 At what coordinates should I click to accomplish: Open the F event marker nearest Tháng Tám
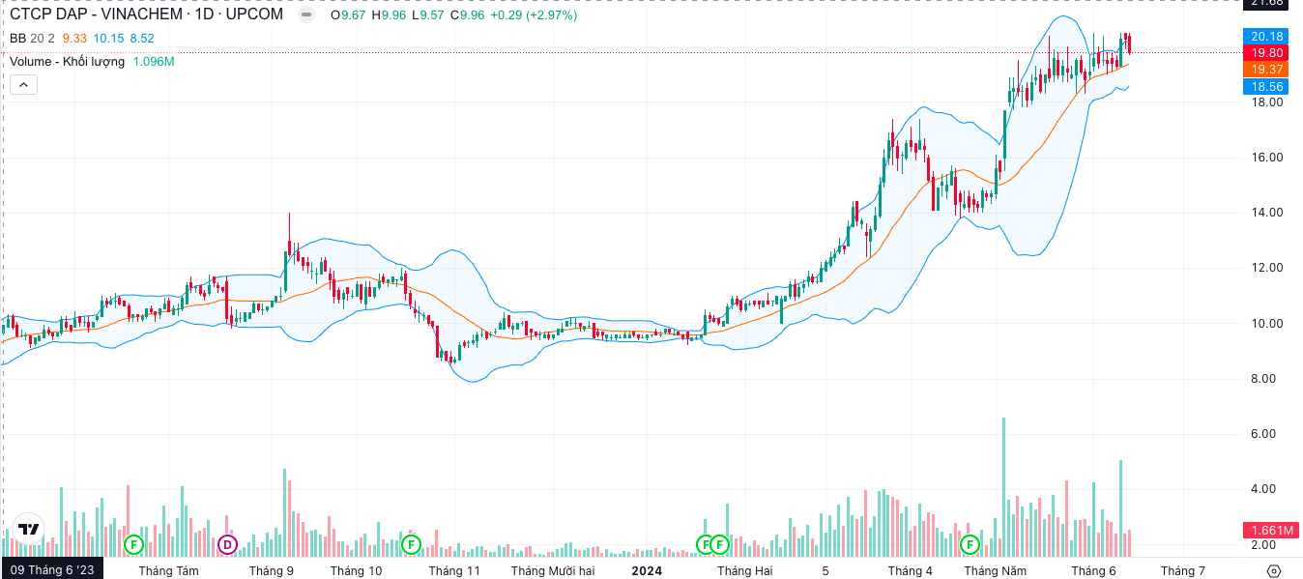[x=133, y=545]
